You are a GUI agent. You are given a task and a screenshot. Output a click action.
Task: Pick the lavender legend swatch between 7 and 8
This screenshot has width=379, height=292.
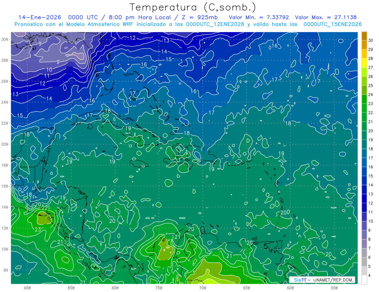(x=364, y=244)
